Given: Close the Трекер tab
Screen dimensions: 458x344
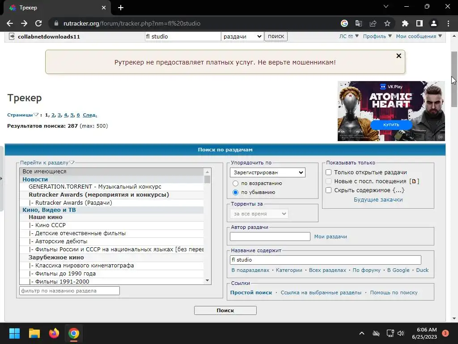Looking at the screenshot, I should pos(104,8).
